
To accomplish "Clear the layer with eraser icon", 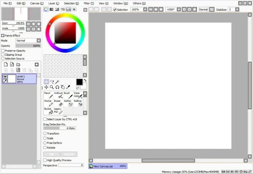I will coord(18,70).
